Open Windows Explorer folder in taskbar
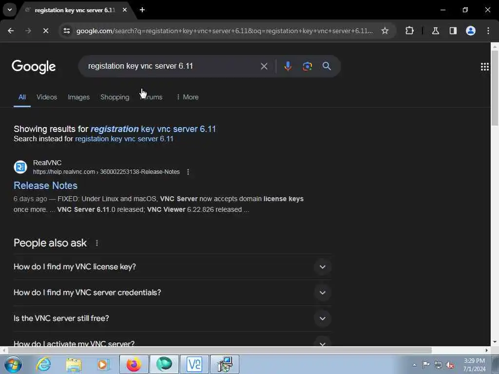The height and width of the screenshot is (374, 499). (x=74, y=365)
